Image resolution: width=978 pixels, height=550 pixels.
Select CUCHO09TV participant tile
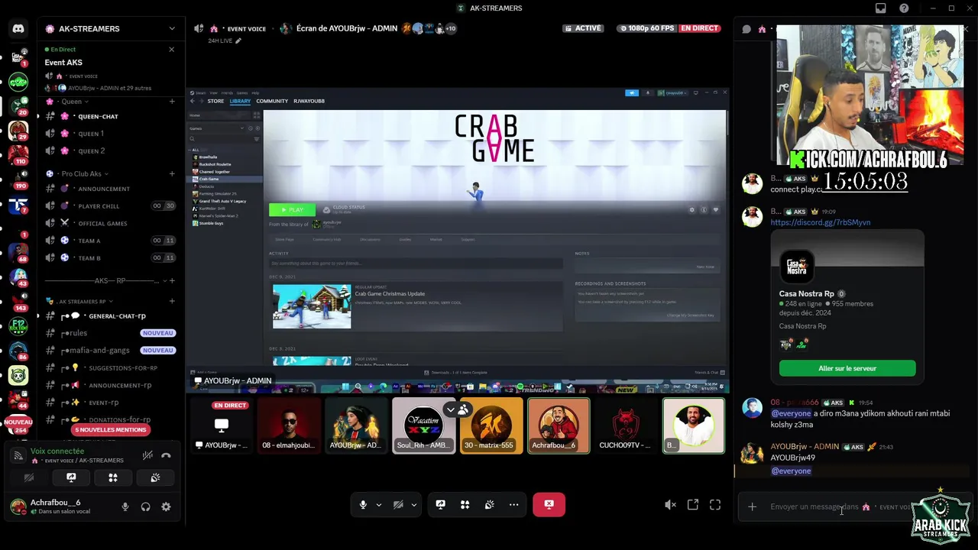626,425
